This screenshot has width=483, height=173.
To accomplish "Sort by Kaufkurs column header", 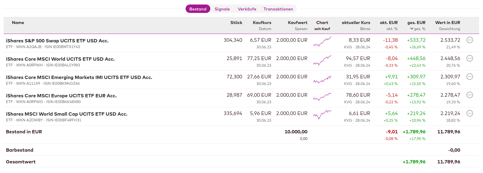I will click(262, 23).
